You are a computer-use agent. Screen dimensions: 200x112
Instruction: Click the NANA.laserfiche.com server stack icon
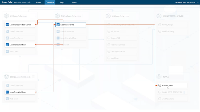tap(57, 16)
